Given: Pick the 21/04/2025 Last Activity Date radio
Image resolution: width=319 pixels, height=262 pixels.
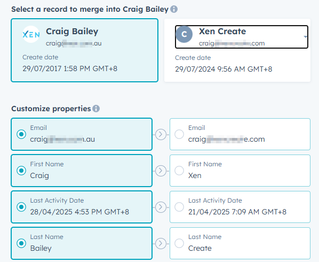Looking at the screenshot, I should coord(179,207).
